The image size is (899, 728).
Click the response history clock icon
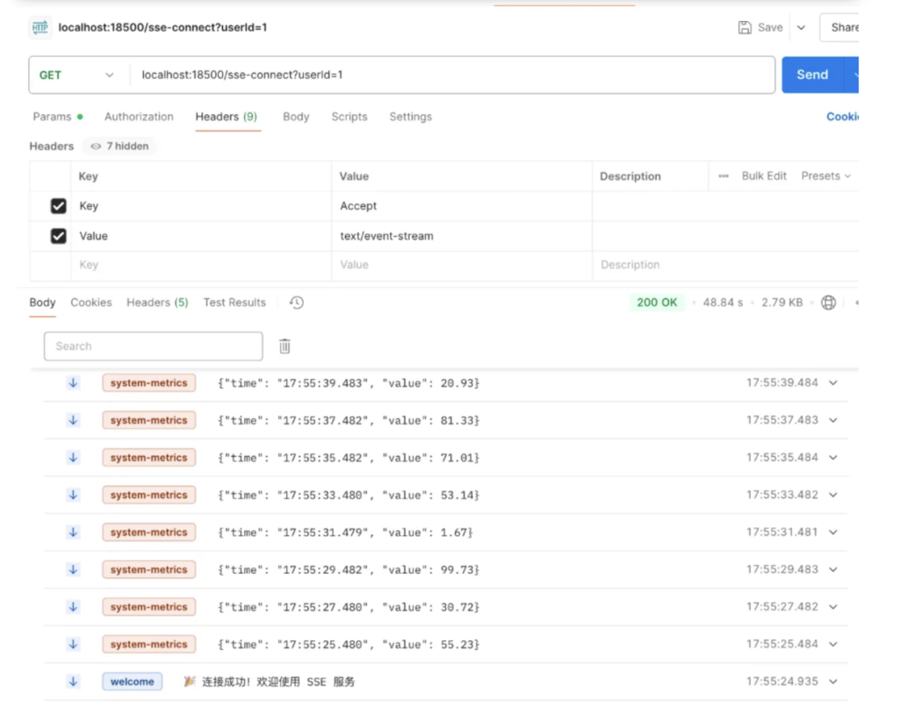coord(297,303)
